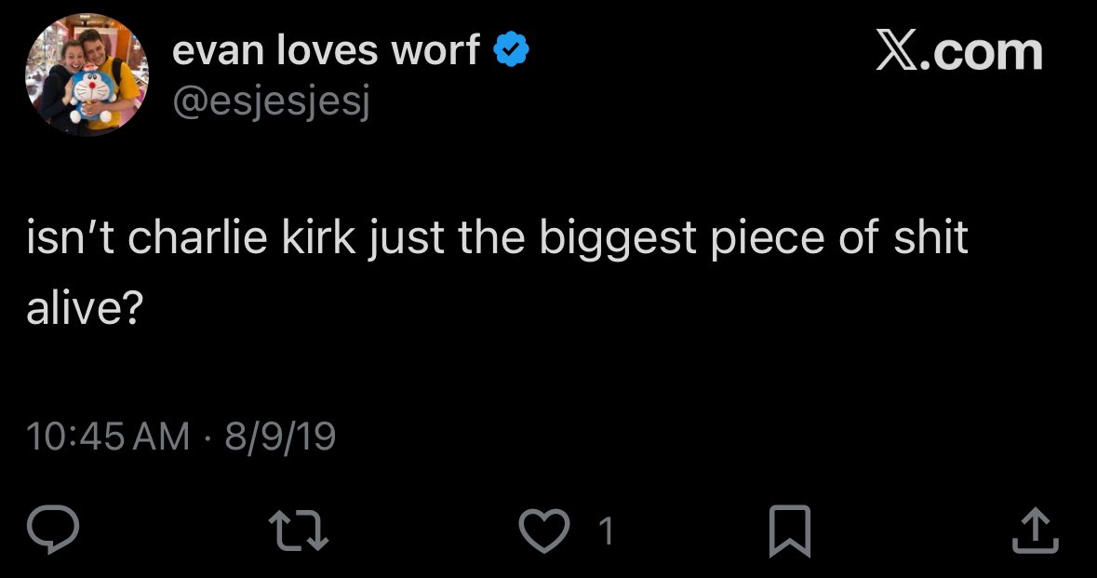Click the 10:45 AM timestamp

(x=108, y=436)
